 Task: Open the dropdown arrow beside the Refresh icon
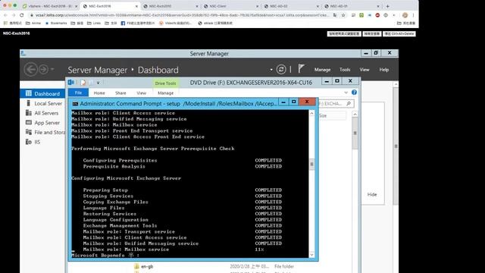click(x=271, y=70)
